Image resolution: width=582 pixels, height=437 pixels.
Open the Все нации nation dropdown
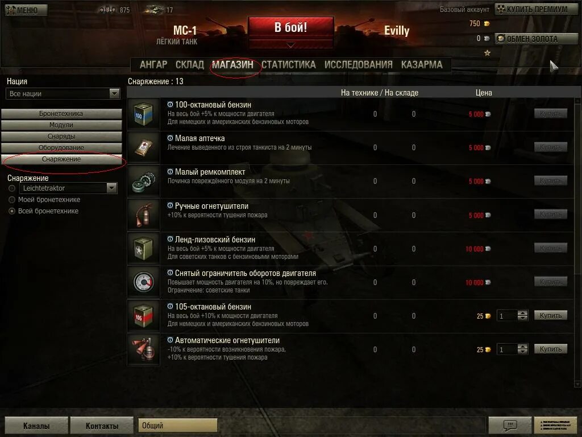coord(63,94)
